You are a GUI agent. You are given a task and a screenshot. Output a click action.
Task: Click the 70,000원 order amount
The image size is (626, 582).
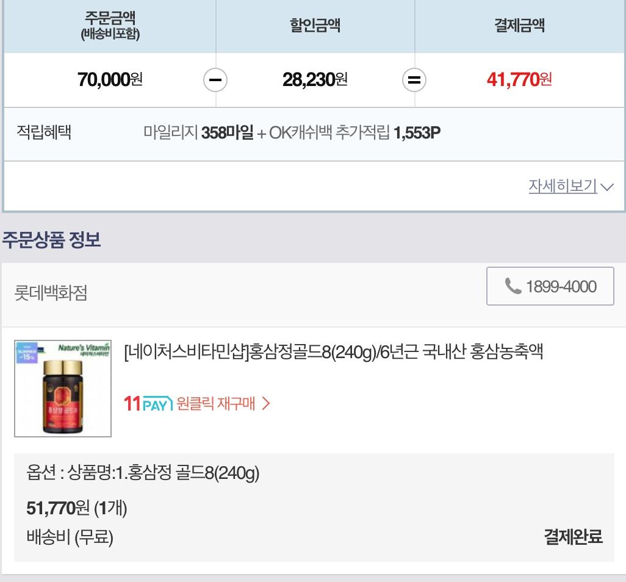point(110,79)
